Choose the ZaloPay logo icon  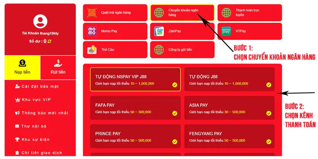coord(159,31)
